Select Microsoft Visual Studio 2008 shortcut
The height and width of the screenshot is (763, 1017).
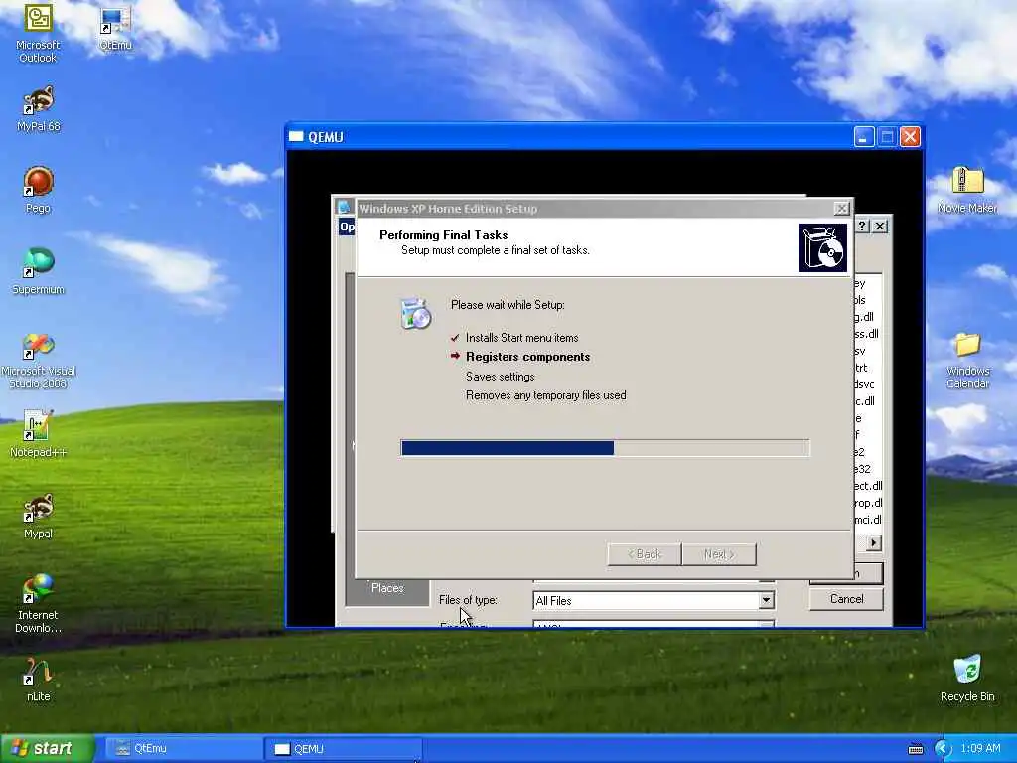(39, 361)
